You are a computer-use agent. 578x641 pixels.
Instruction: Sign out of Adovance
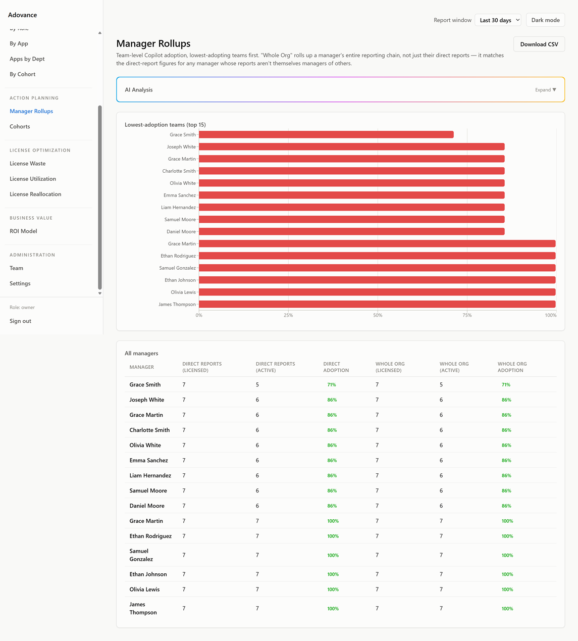(x=20, y=321)
